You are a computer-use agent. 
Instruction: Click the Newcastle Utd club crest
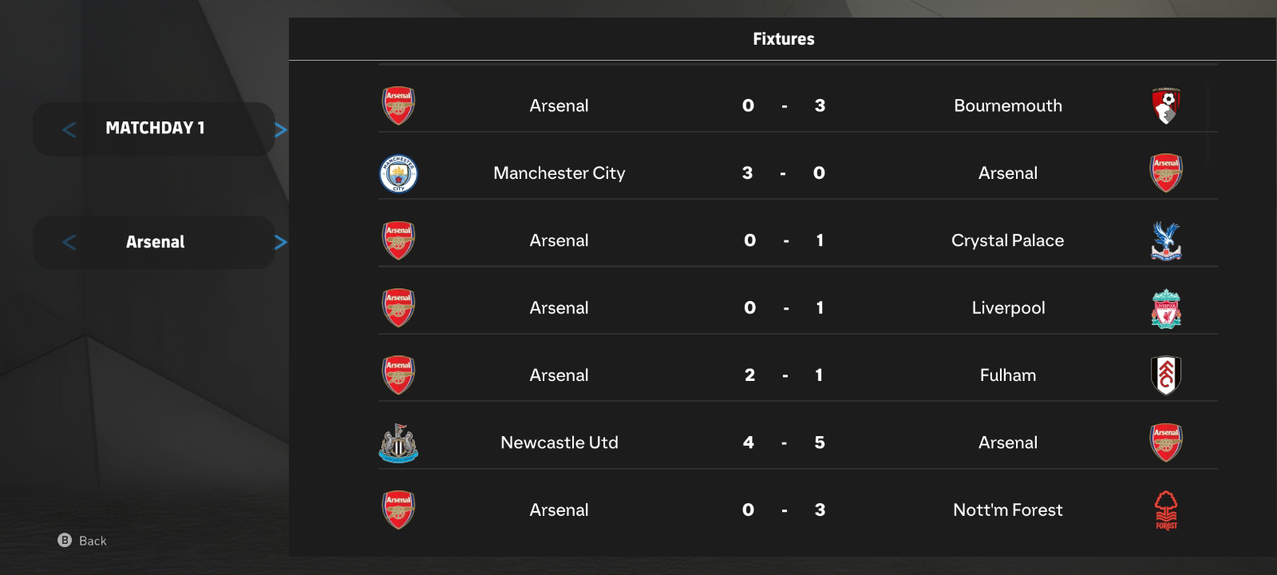(398, 443)
